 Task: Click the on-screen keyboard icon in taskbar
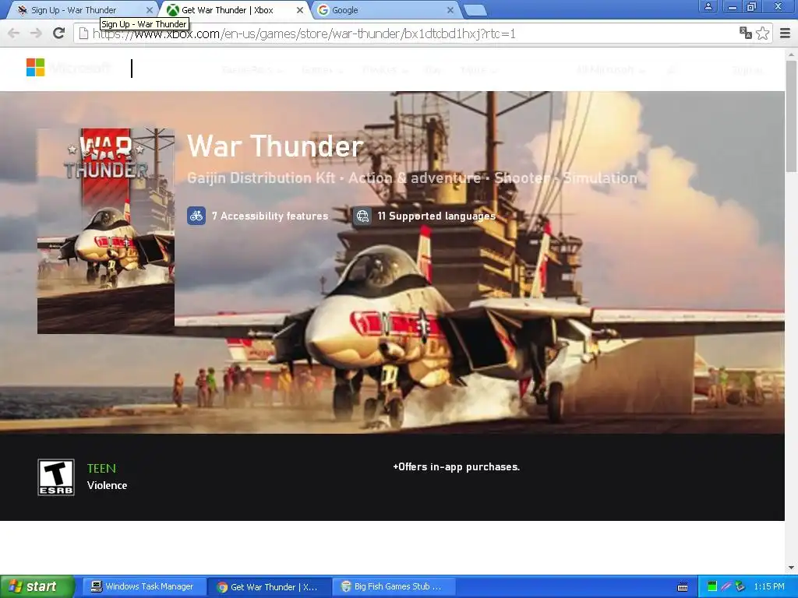(683, 587)
